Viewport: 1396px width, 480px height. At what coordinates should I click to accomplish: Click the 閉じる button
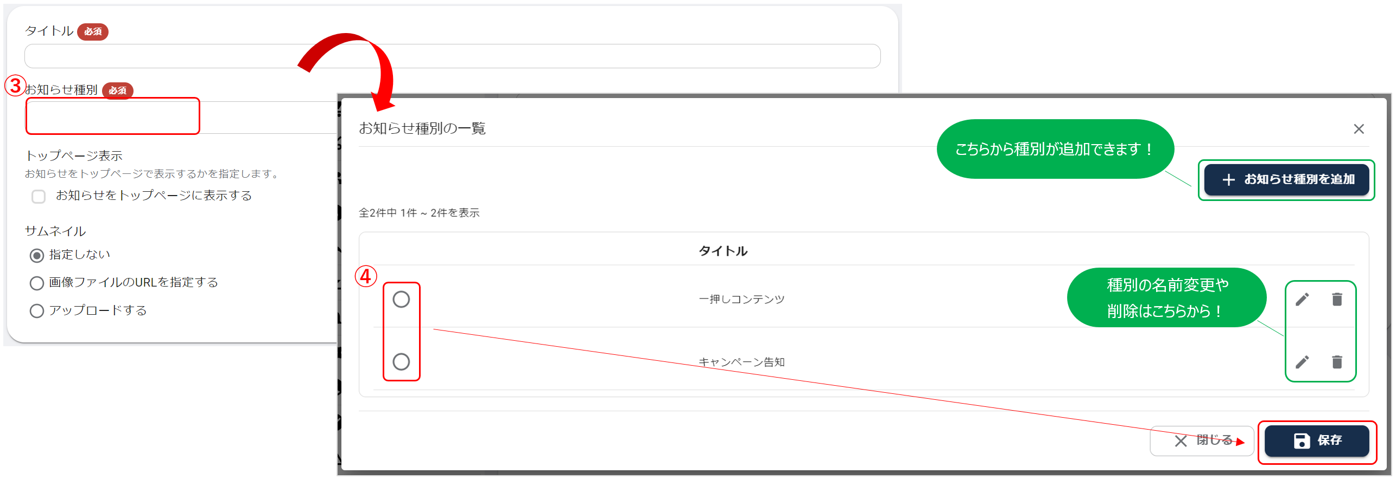tap(1202, 441)
